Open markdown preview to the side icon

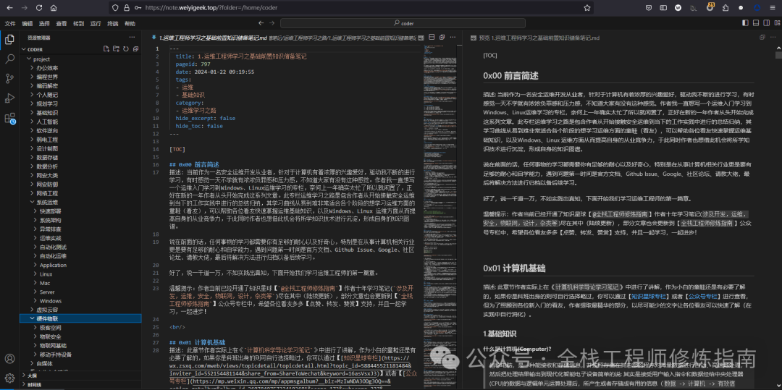coord(421,38)
